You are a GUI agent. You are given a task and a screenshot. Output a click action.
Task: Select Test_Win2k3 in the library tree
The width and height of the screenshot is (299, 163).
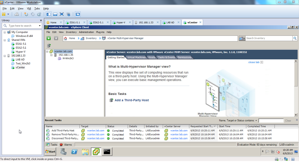[x=23, y=63]
